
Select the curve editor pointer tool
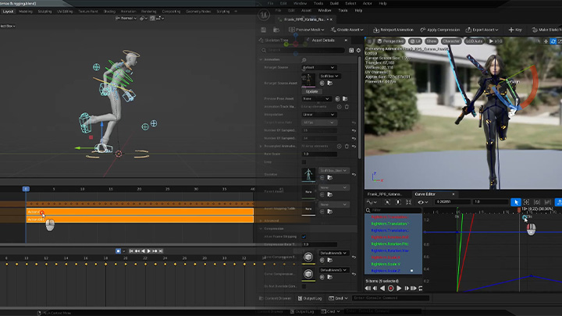[x=516, y=202]
